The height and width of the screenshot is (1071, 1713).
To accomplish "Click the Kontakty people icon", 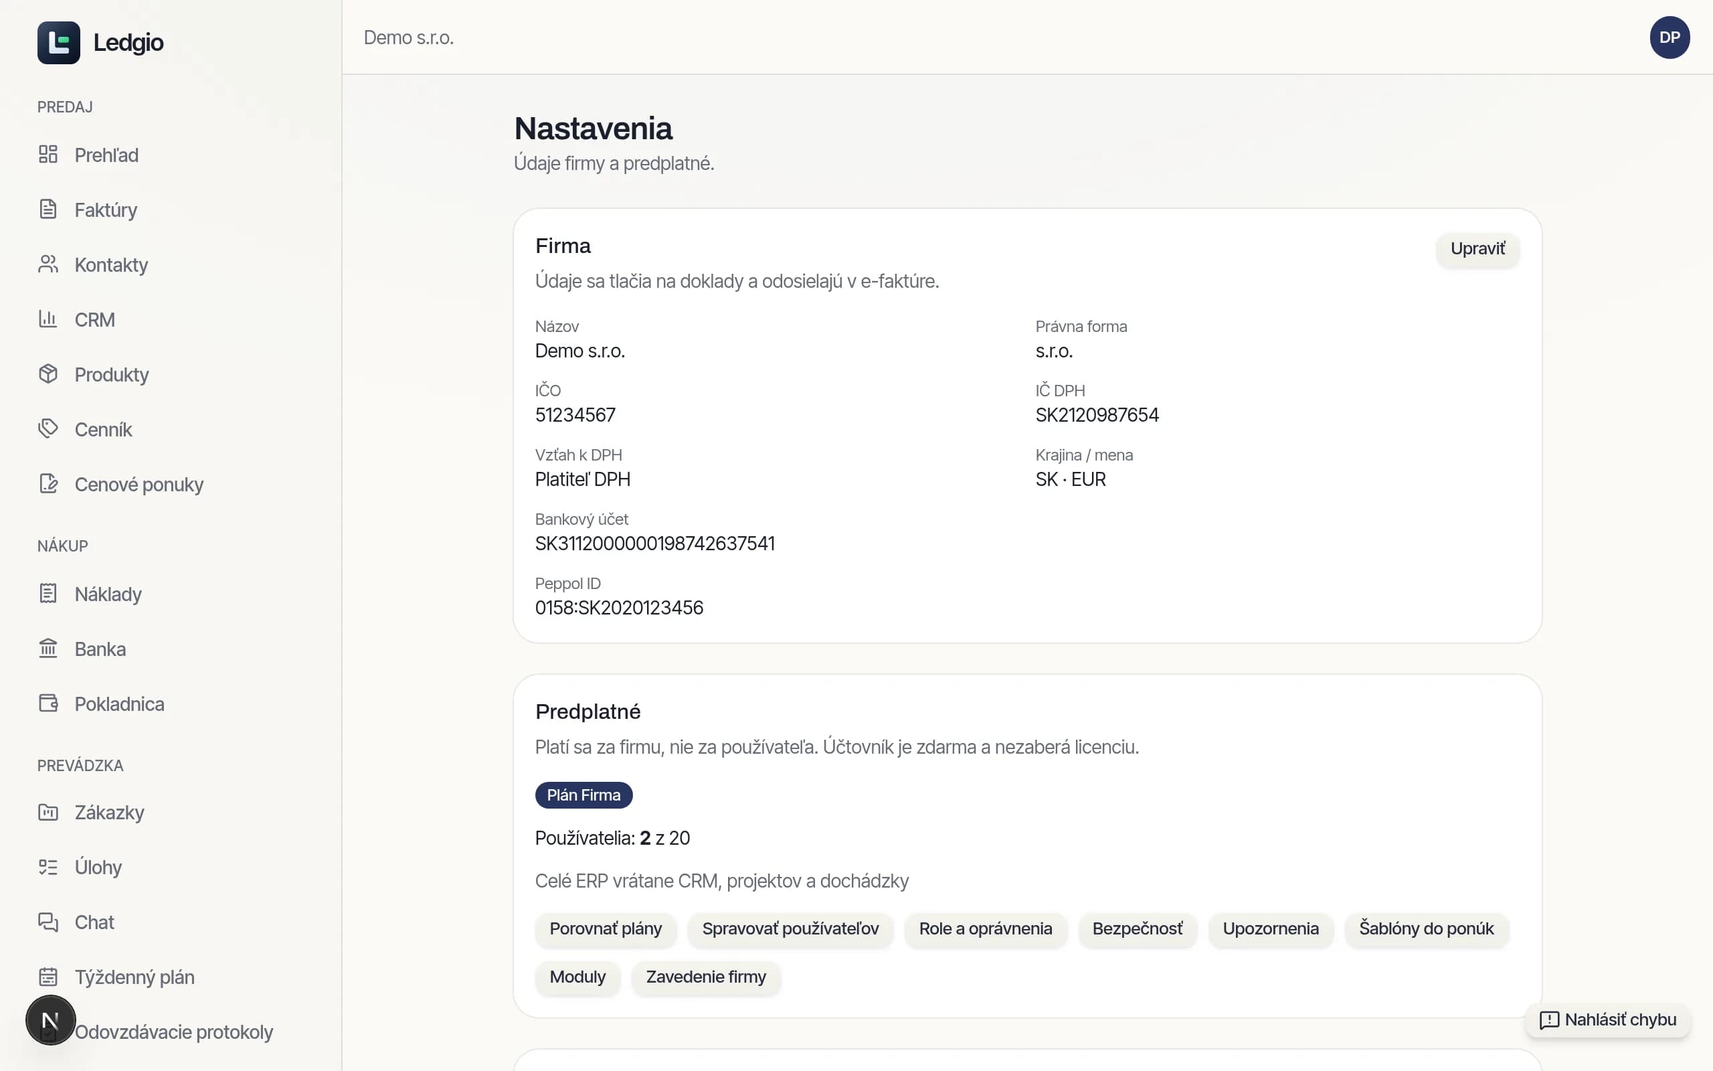I will point(48,264).
